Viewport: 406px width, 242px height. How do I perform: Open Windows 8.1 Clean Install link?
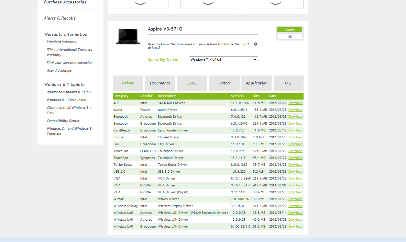tap(67, 100)
